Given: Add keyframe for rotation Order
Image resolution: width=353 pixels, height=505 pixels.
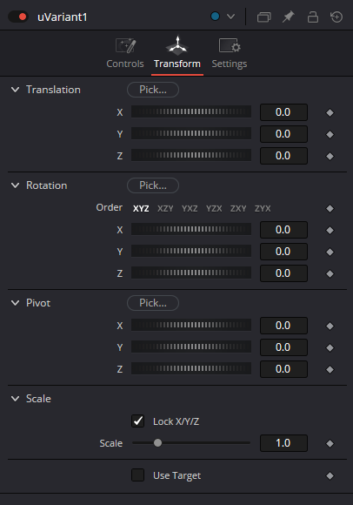Looking at the screenshot, I should tap(330, 209).
